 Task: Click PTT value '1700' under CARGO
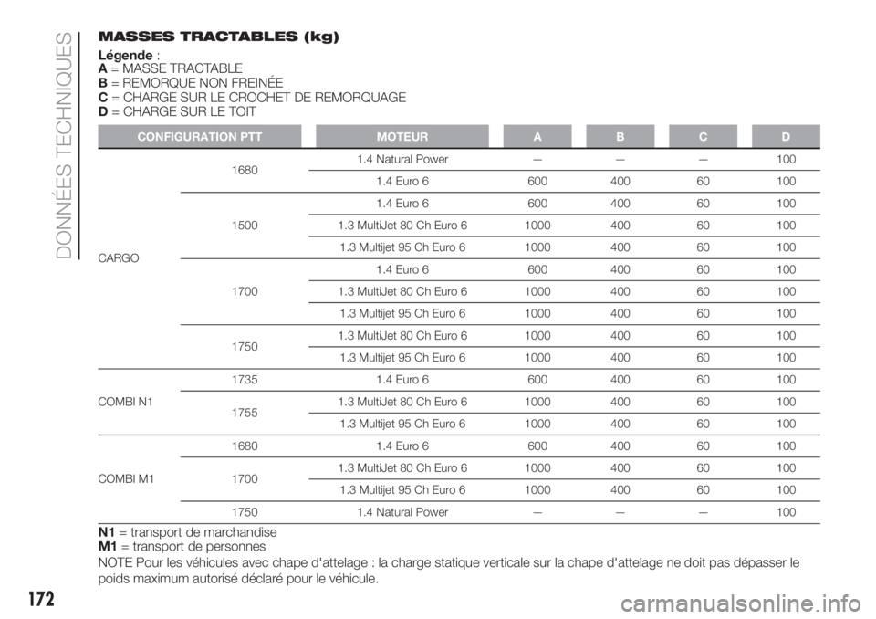click(245, 292)
